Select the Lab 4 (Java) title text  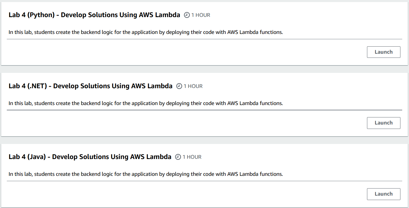point(90,157)
